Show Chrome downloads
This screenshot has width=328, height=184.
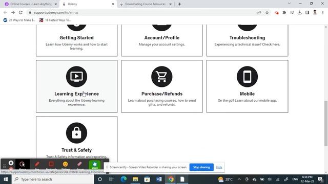pos(299,12)
